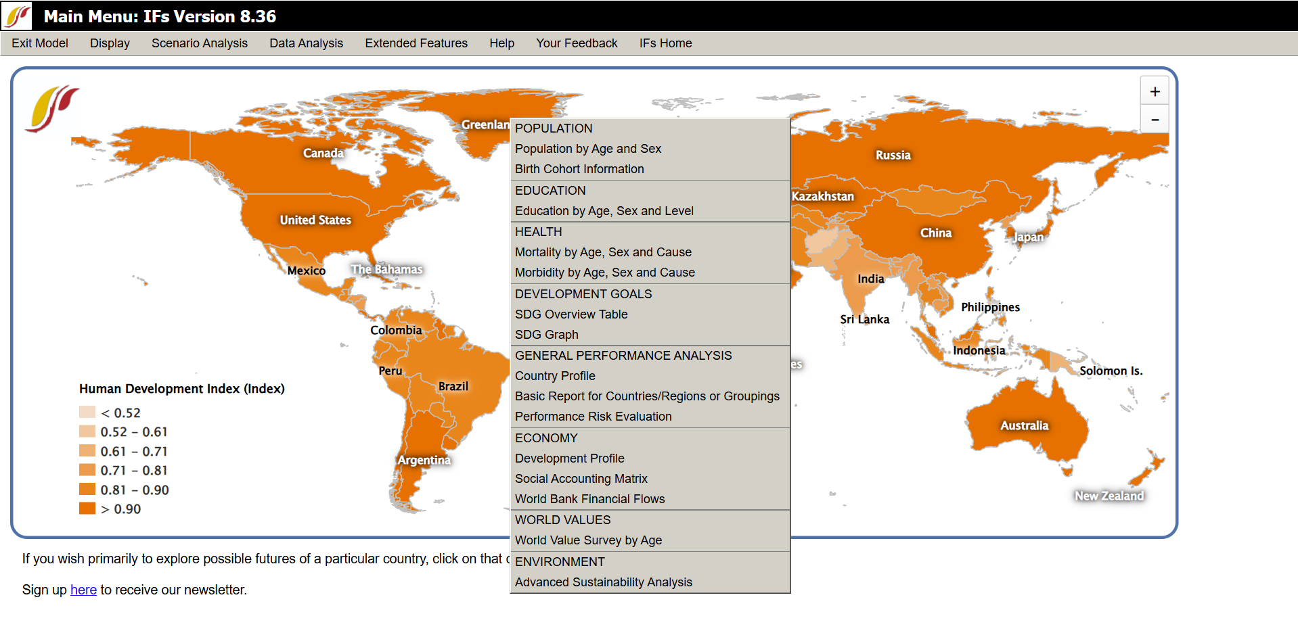Click the IFs logo in title bar
The height and width of the screenshot is (635, 1298).
tap(18, 16)
